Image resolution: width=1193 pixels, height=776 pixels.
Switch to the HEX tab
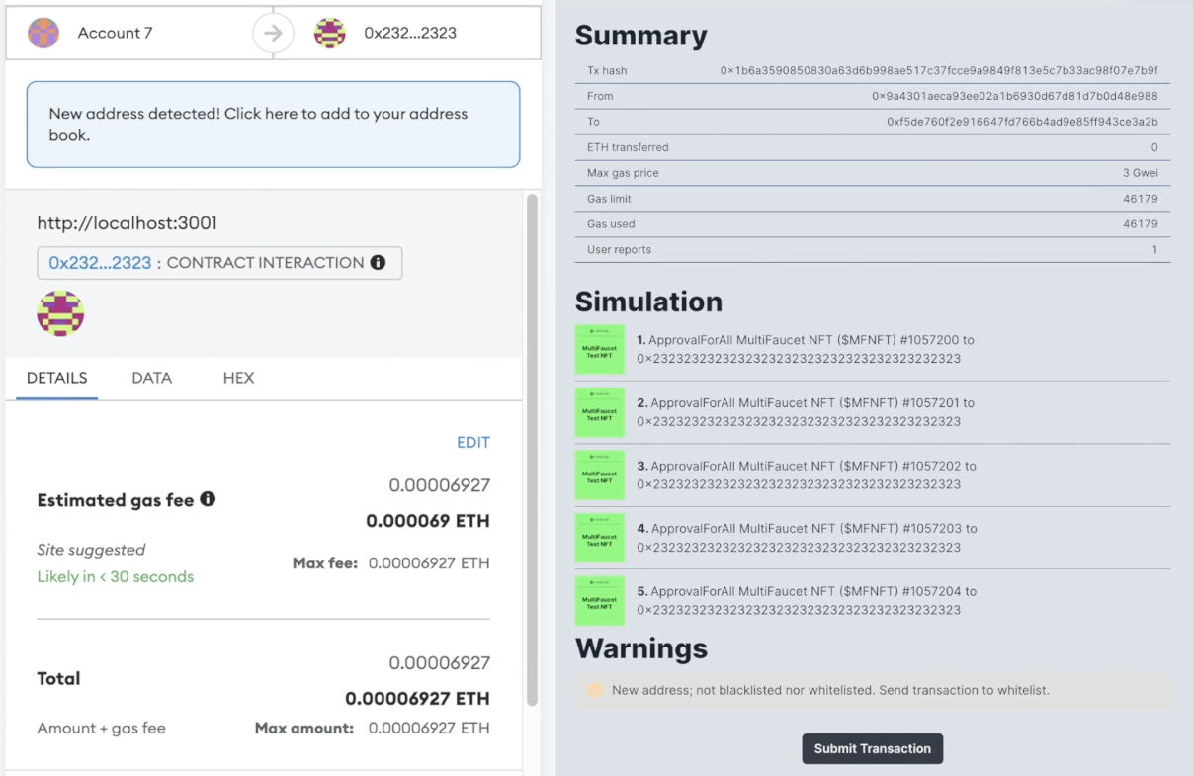238,378
